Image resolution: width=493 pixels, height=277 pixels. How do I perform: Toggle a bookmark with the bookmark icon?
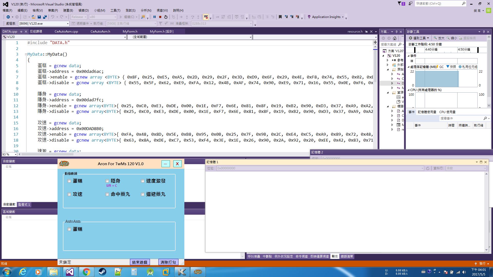pos(280,17)
